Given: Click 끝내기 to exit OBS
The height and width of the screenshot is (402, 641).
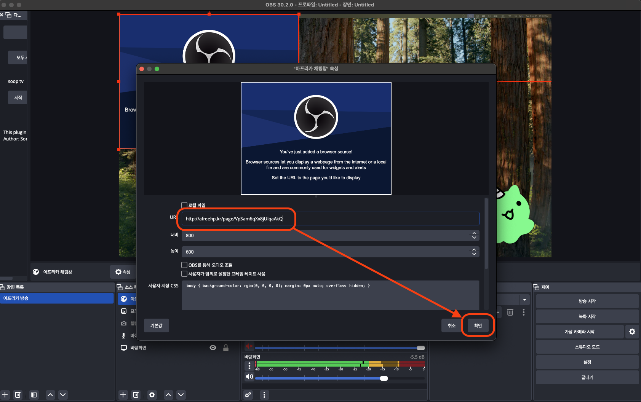Looking at the screenshot, I should pyautogui.click(x=587, y=377).
